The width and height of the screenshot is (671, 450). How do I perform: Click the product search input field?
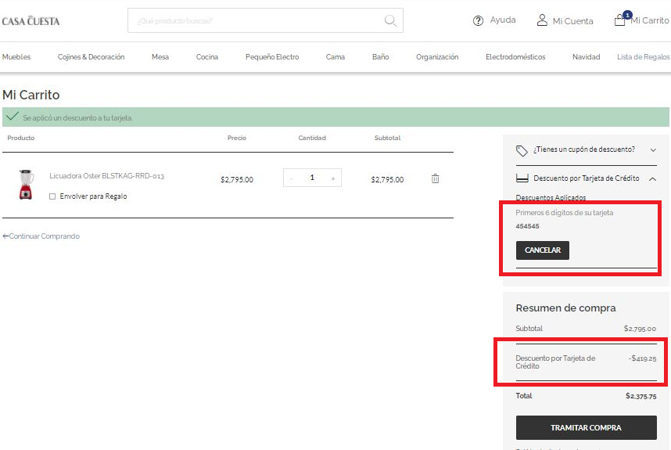(254, 20)
